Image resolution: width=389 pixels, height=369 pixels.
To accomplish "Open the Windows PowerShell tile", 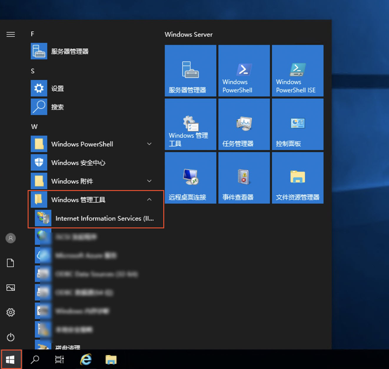I will coord(244,71).
